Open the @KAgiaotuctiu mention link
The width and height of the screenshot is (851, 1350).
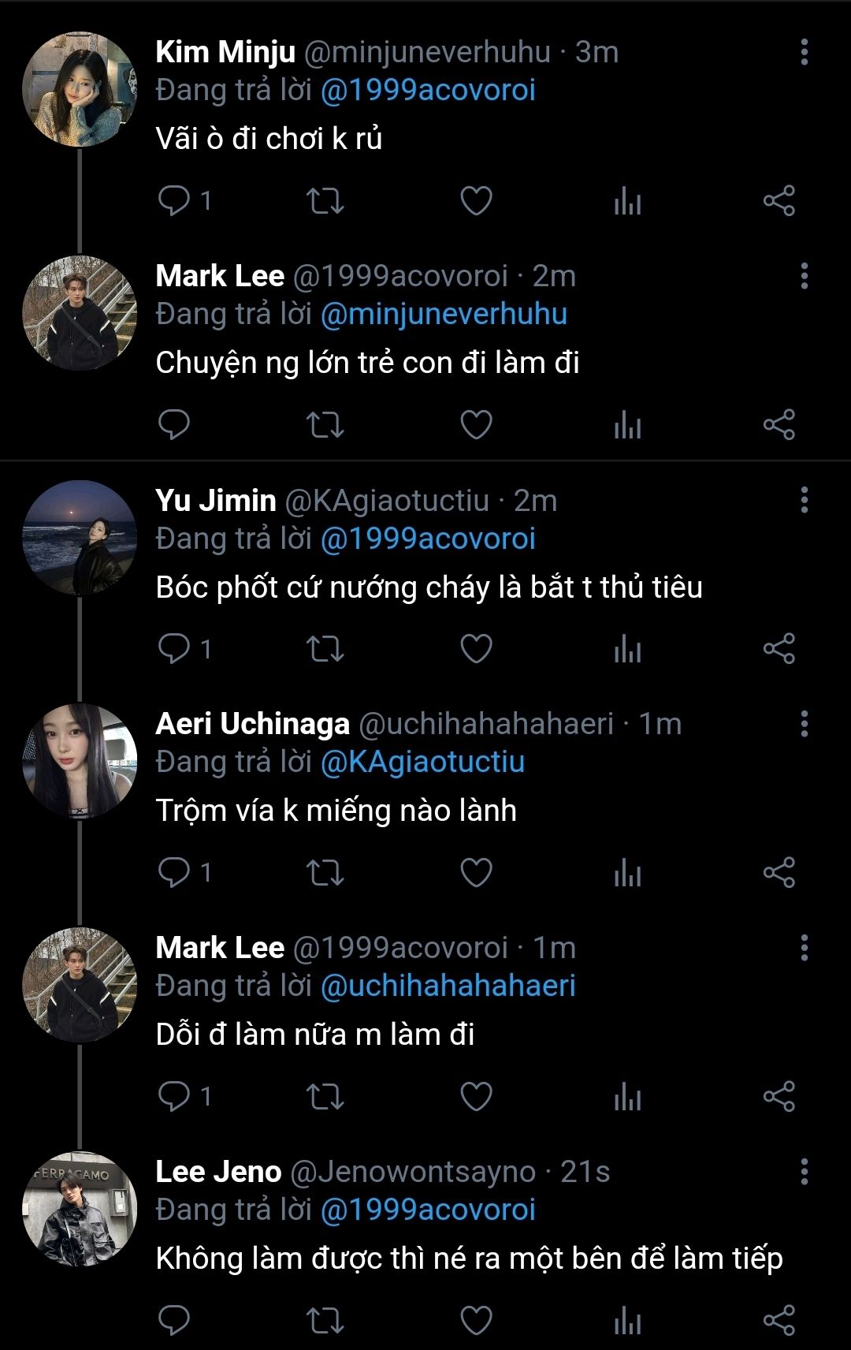pyautogui.click(x=422, y=762)
